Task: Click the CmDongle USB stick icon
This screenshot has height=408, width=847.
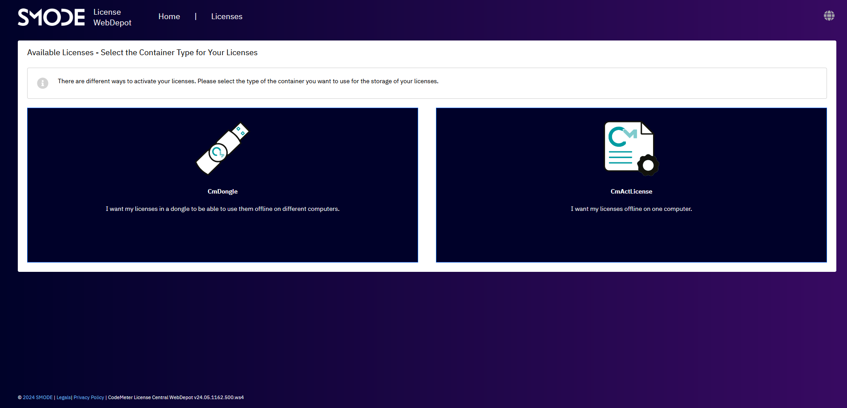Action: (222, 148)
